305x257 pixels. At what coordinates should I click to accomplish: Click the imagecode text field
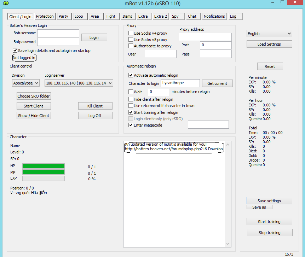tap(208, 125)
